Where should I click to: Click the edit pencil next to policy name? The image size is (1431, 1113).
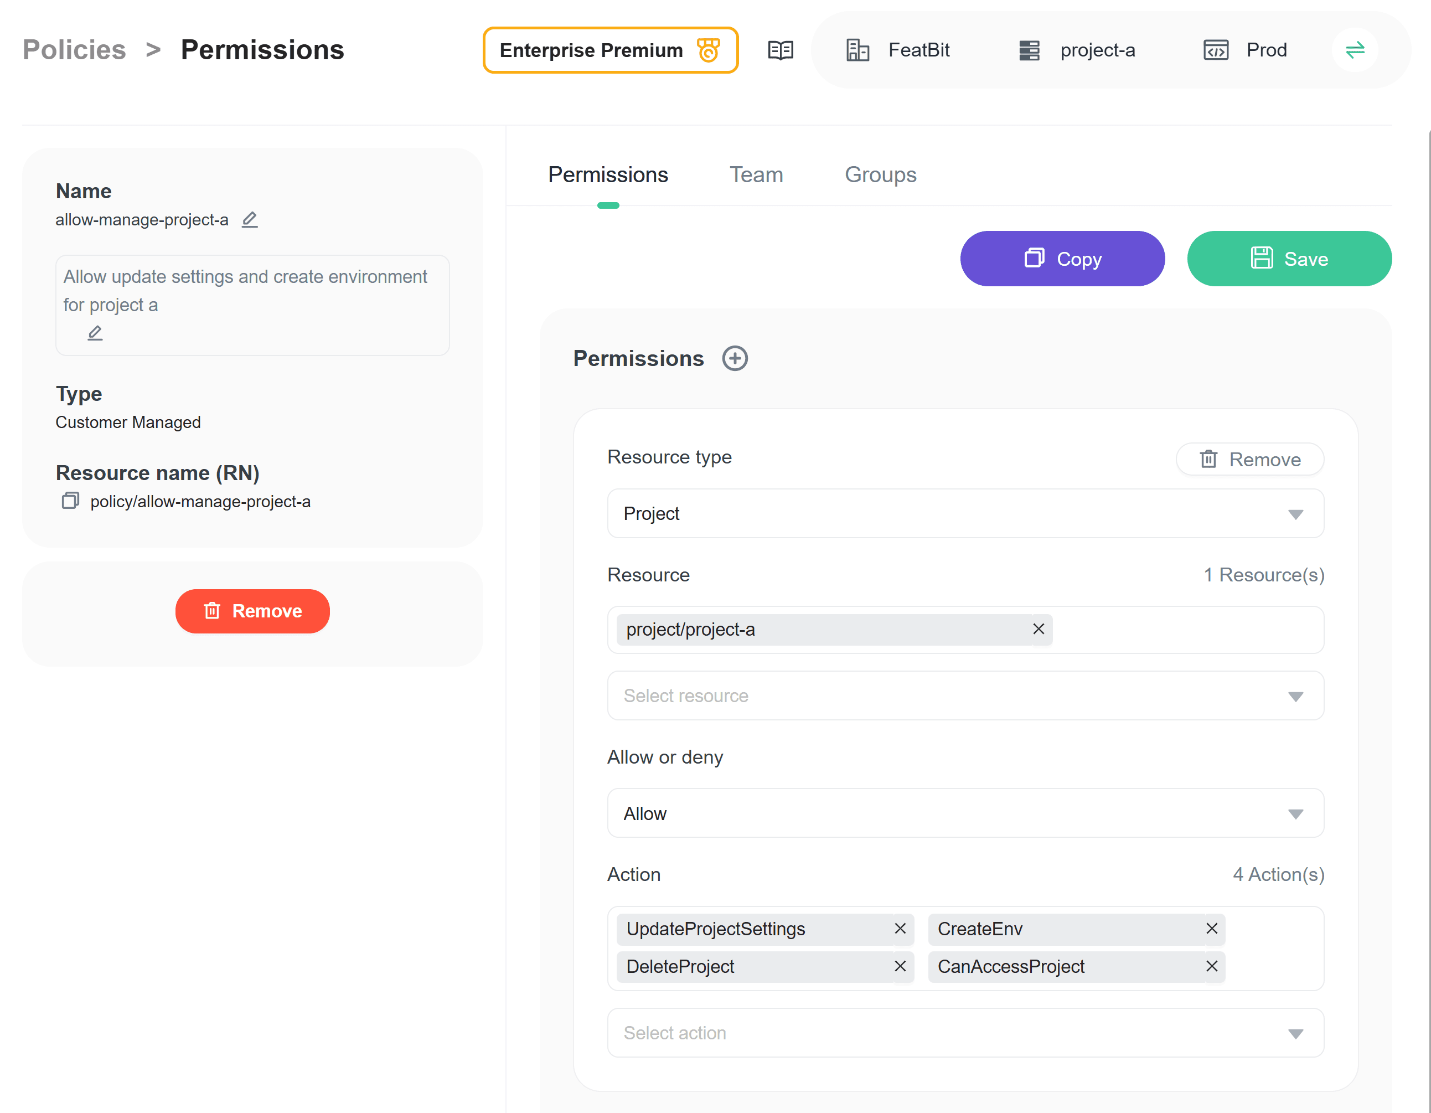250,220
